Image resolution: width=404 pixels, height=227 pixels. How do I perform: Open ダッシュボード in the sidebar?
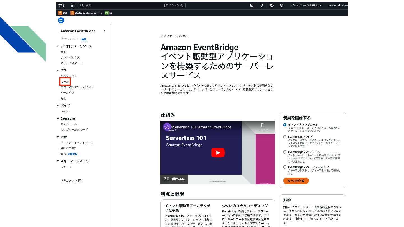coord(70,39)
